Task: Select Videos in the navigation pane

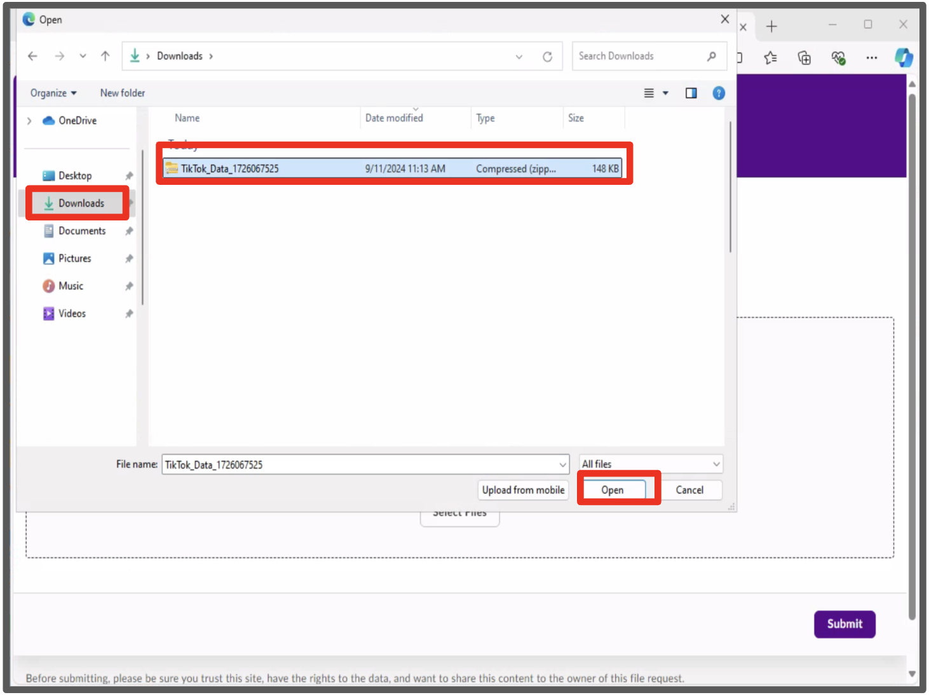Action: click(64, 314)
